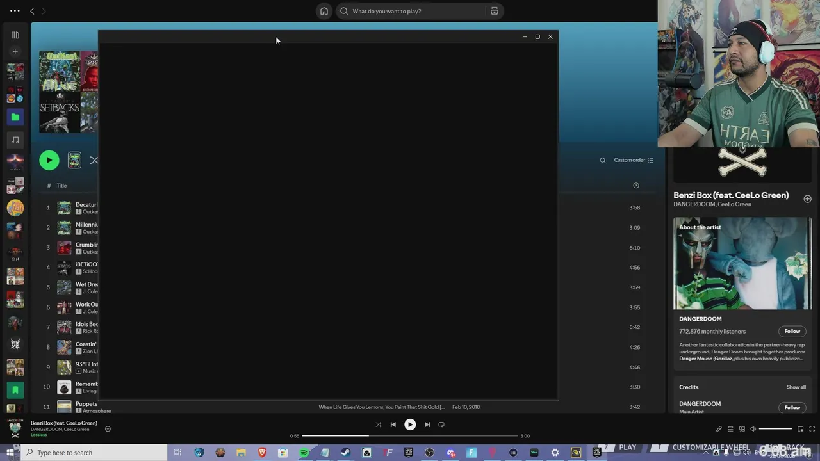Screen dimensions: 820x461
Task: Play the playlist with green play button
Action: click(49, 160)
